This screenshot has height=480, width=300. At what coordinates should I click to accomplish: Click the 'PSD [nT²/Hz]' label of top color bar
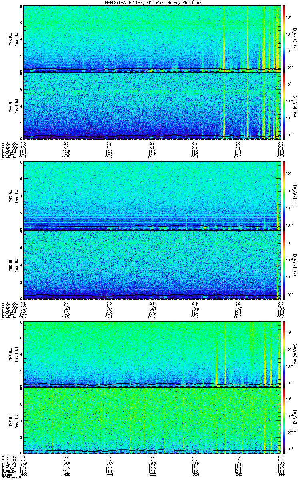click(x=295, y=39)
